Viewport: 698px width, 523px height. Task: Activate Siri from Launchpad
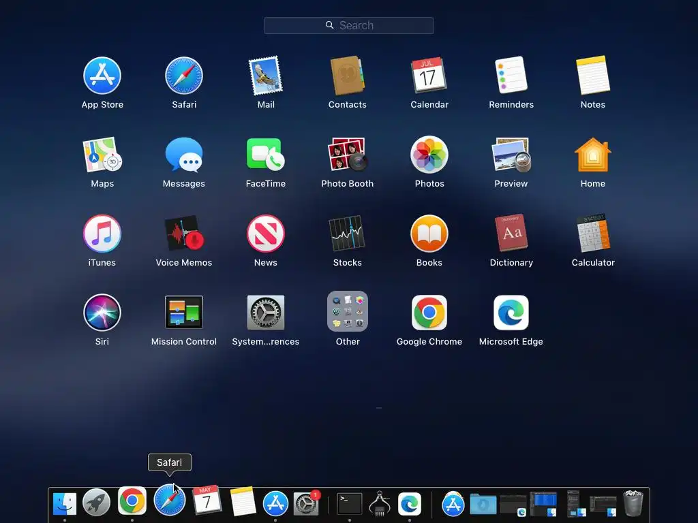click(102, 313)
